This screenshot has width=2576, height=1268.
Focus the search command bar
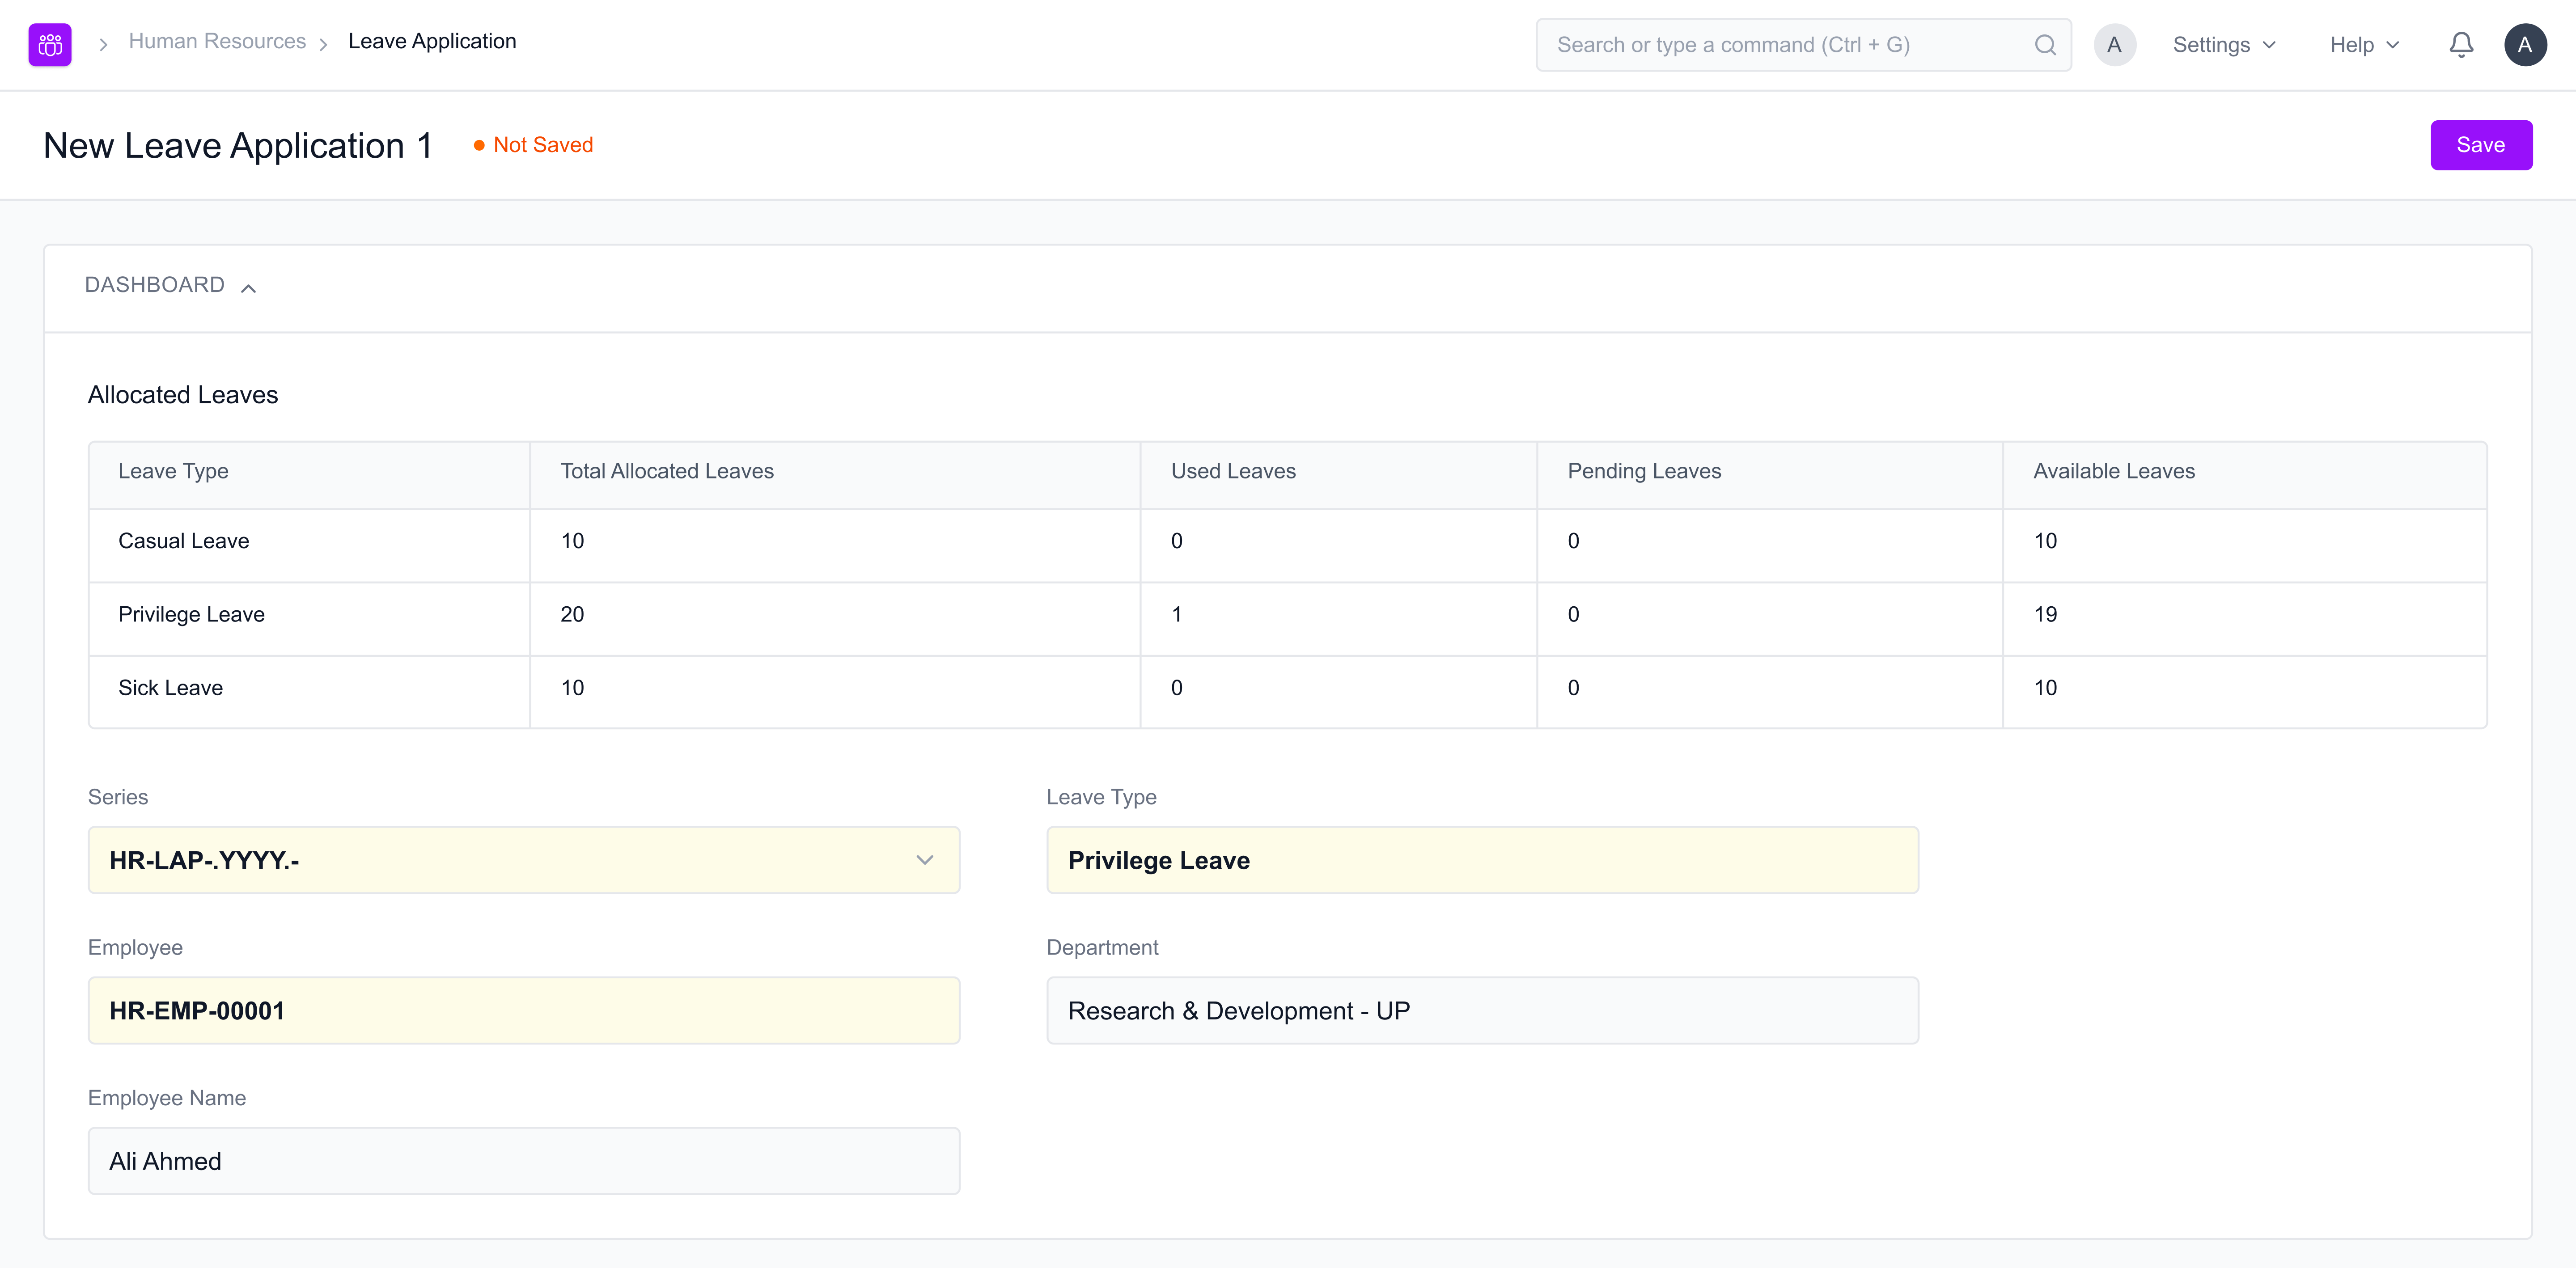(x=1803, y=45)
